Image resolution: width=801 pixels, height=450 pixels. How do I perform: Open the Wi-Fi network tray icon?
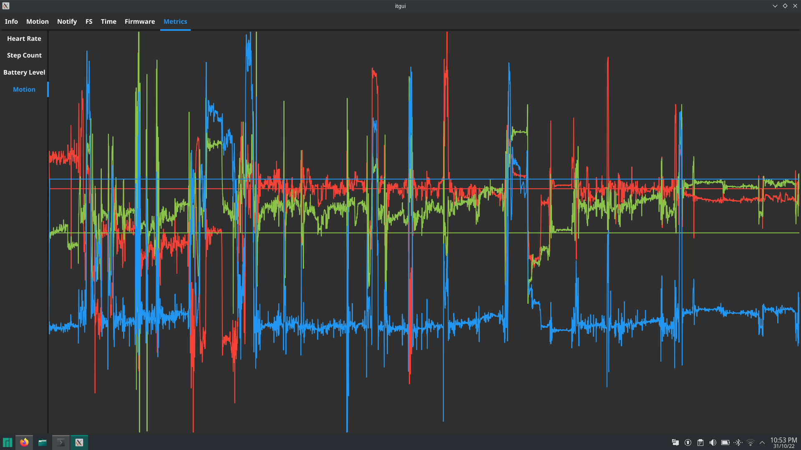[x=750, y=442]
